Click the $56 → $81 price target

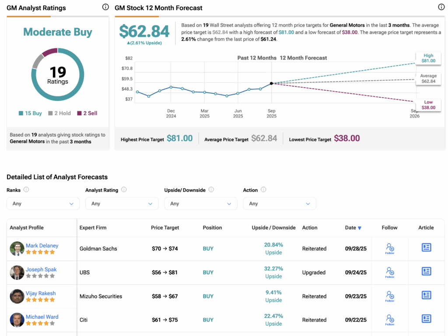[x=164, y=272]
